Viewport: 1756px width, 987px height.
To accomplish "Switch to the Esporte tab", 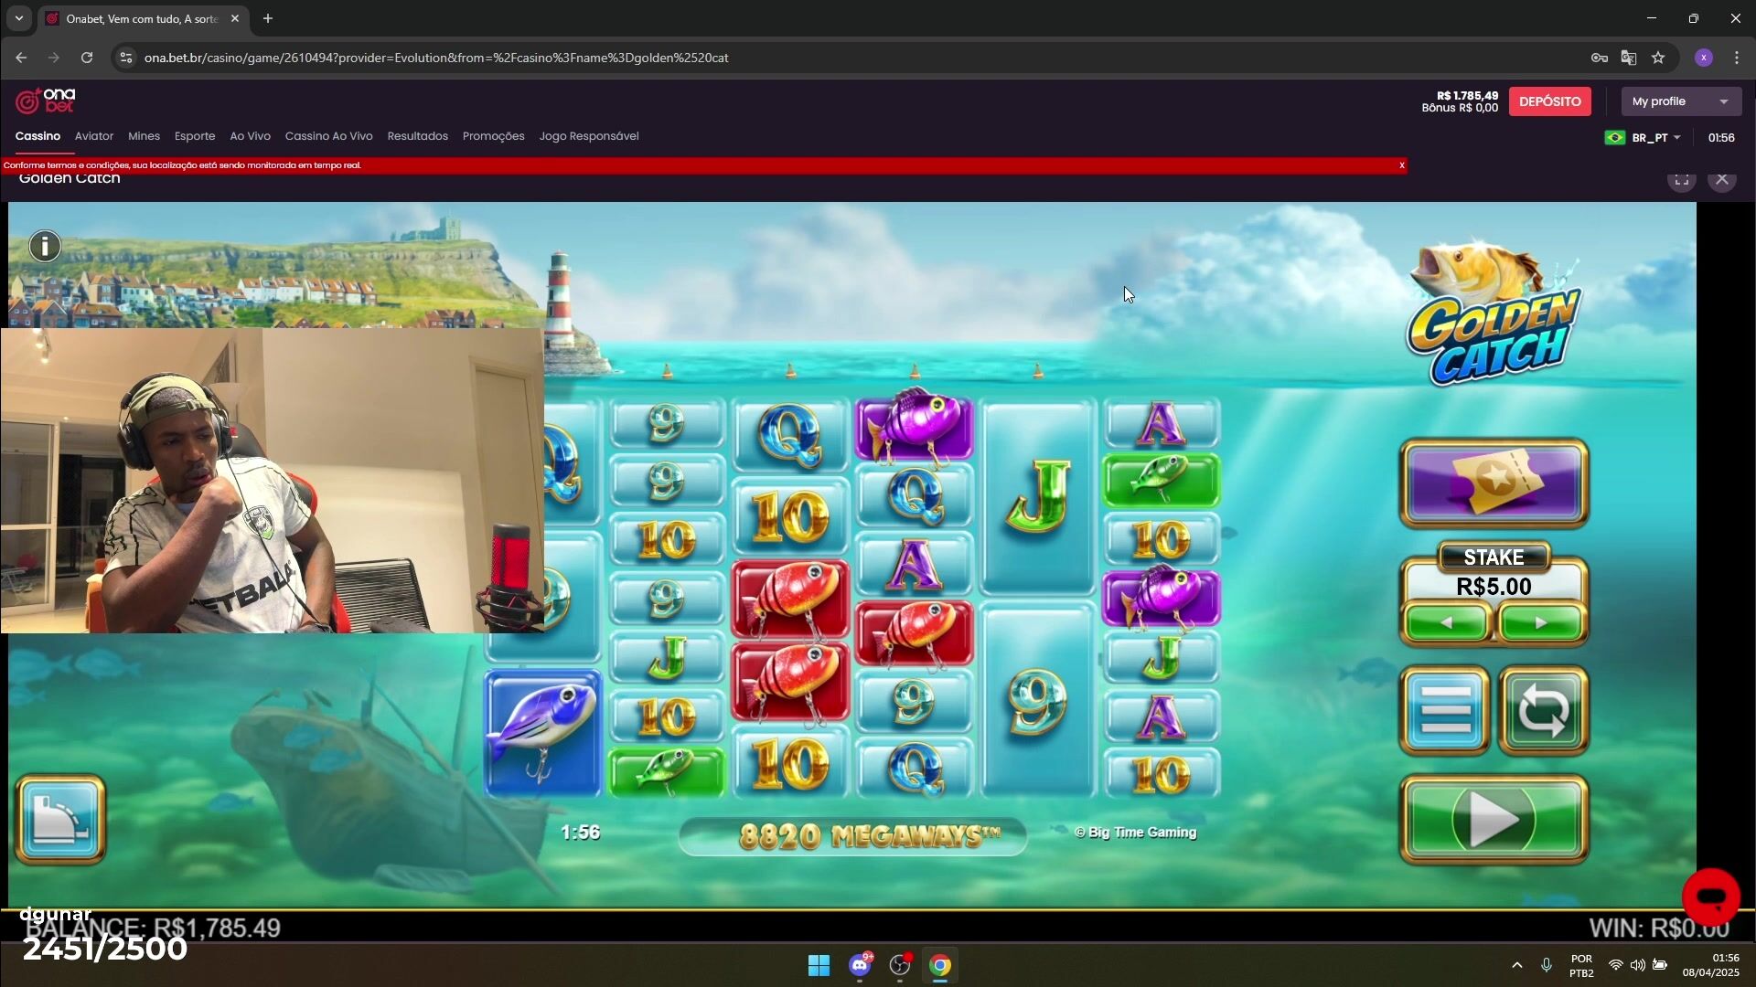I will coord(195,136).
